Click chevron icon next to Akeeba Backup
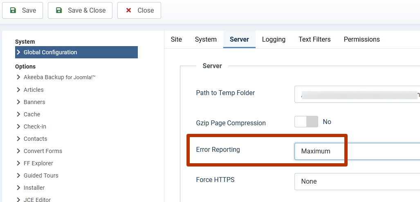The height and width of the screenshot is (202, 420). tap(18, 77)
